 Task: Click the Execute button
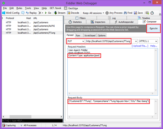[154, 28]
